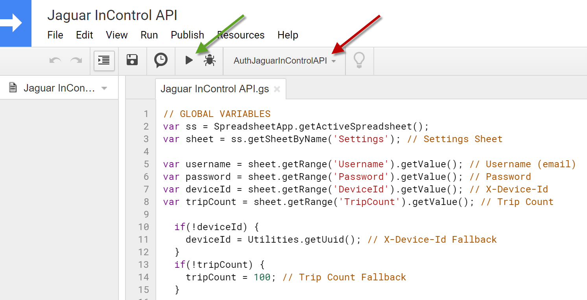The image size is (587, 300).
Task: Click Utilities.getUuid() on line 11
Action: [x=302, y=240]
